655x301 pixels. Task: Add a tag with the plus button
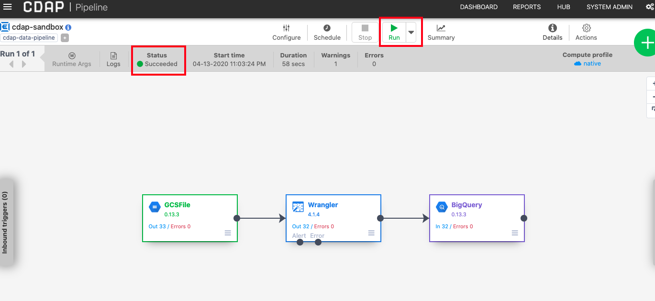pyautogui.click(x=65, y=38)
